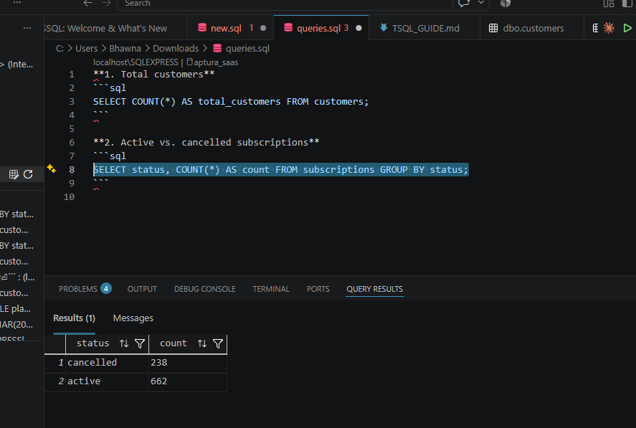Open 'LE pla...' sidebar history entry
This screenshot has width=636, height=428.
coord(15,309)
